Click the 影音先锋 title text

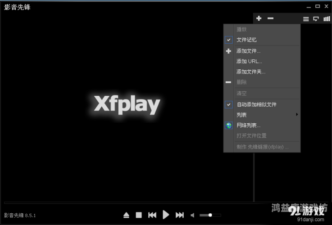pos(17,7)
